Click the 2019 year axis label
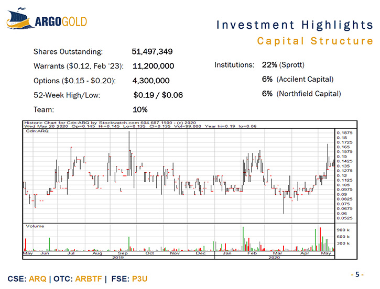The height and width of the screenshot is (289, 380). click(118, 258)
